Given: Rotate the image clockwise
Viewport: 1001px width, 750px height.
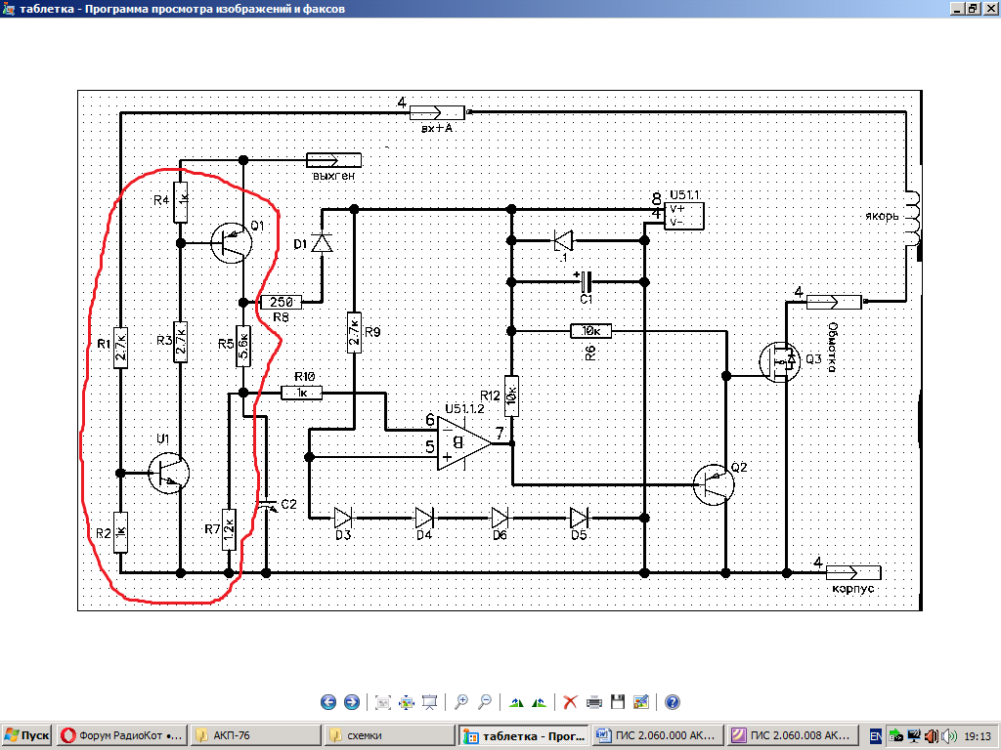Looking at the screenshot, I should [x=515, y=702].
